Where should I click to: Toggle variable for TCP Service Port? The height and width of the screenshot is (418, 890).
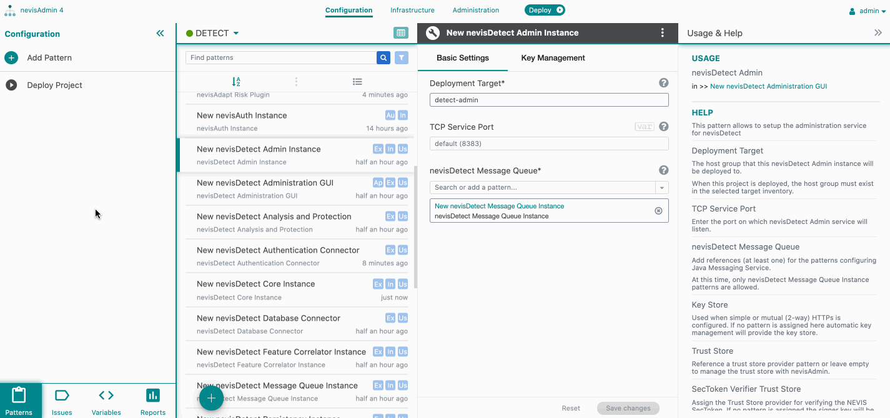pos(644,127)
